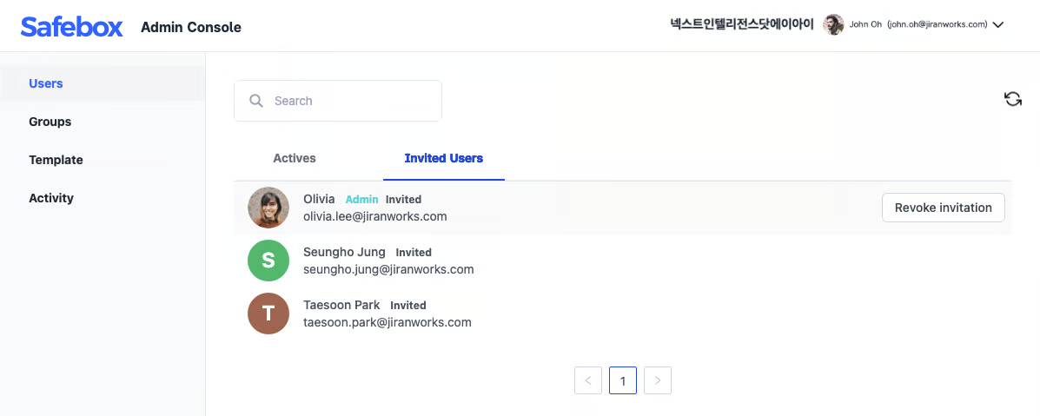The width and height of the screenshot is (1040, 416).
Task: Open Activity section in sidebar
Action: coord(51,198)
